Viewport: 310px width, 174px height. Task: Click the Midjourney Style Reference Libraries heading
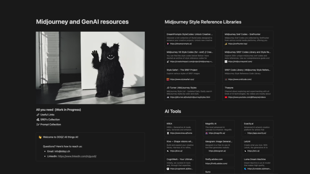(x=203, y=22)
